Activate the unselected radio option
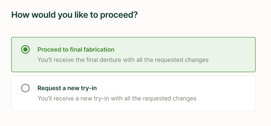This screenshot has width=271, height=126. [x=25, y=88]
